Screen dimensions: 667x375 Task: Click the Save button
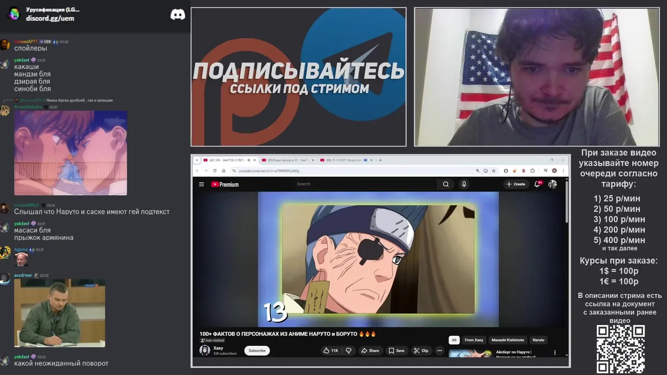click(396, 351)
